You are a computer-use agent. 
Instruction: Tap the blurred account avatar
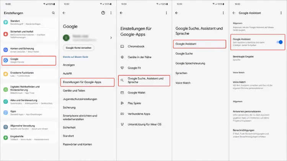[x=66, y=38]
